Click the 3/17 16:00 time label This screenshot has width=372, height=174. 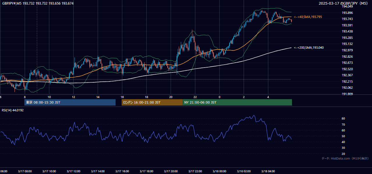point(122,171)
